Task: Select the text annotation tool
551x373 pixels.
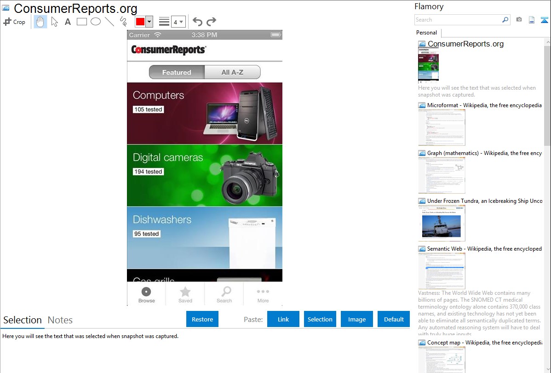Action: [x=68, y=22]
